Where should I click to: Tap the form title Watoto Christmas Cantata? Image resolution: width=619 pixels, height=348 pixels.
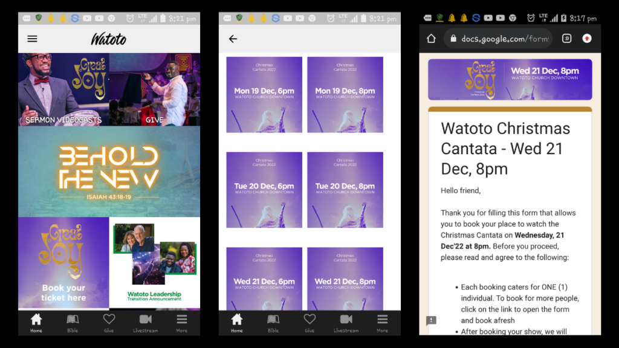pyautogui.click(x=505, y=149)
